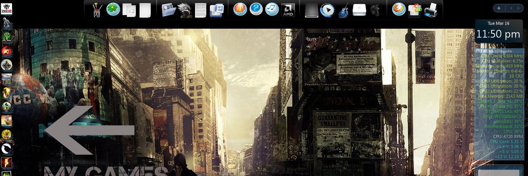The height and width of the screenshot is (176, 528).
Task: Open the white Mac mini icon
Action: click(x=359, y=10)
